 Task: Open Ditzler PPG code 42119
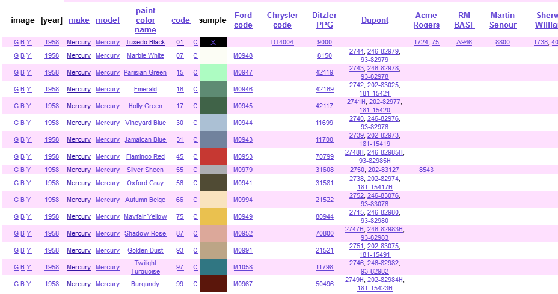(x=325, y=72)
